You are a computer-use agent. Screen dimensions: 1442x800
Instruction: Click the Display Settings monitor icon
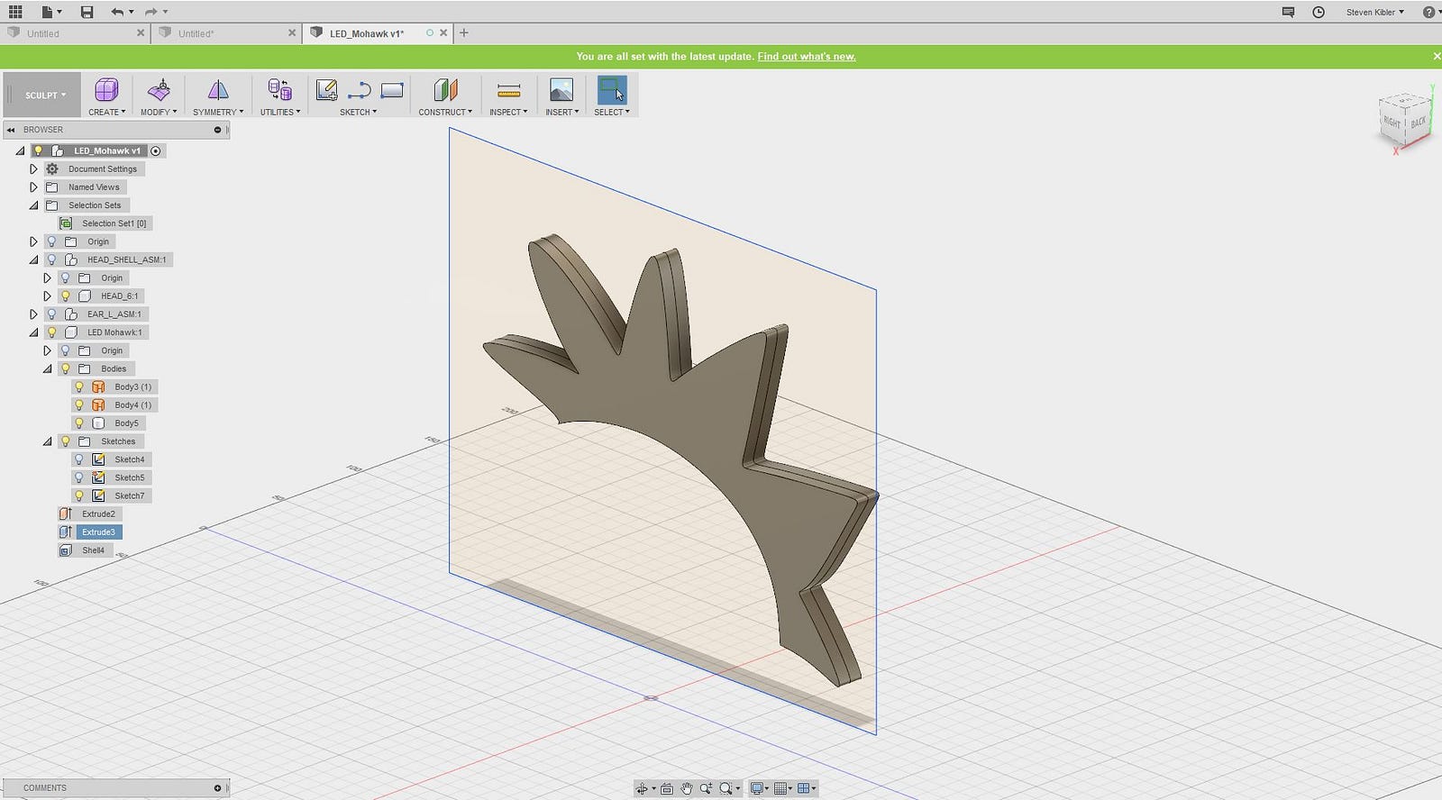(x=757, y=788)
